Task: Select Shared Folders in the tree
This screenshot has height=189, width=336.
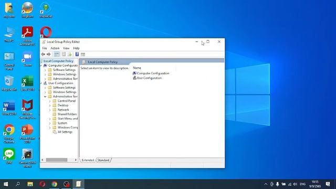Action: (67, 114)
